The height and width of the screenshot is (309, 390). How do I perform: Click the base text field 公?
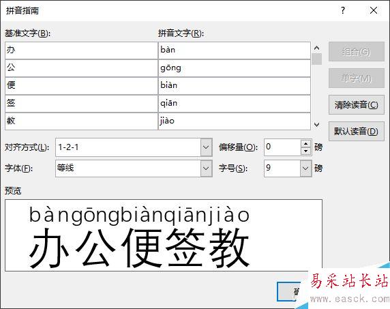click(81, 68)
